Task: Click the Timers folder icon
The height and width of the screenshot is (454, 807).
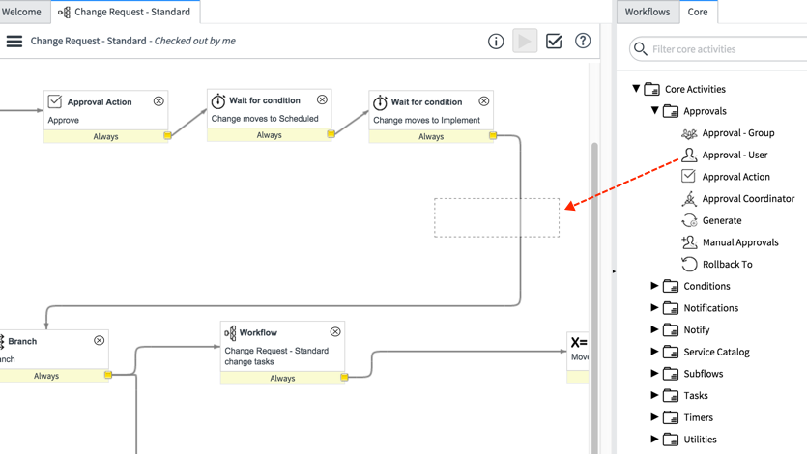Action: click(x=671, y=417)
